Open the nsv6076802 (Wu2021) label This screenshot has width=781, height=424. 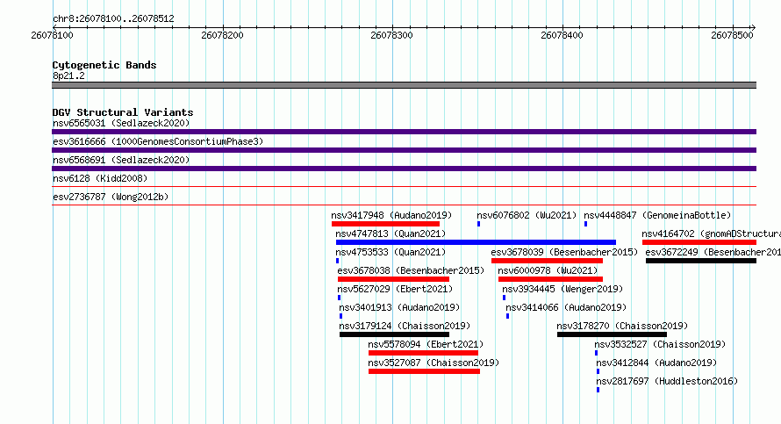click(527, 215)
